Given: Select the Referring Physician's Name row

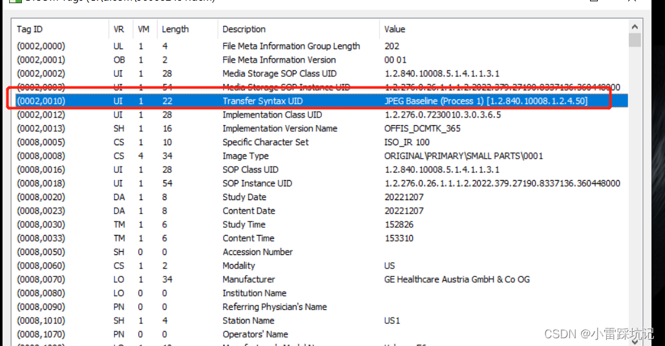Looking at the screenshot, I should coord(321,307).
